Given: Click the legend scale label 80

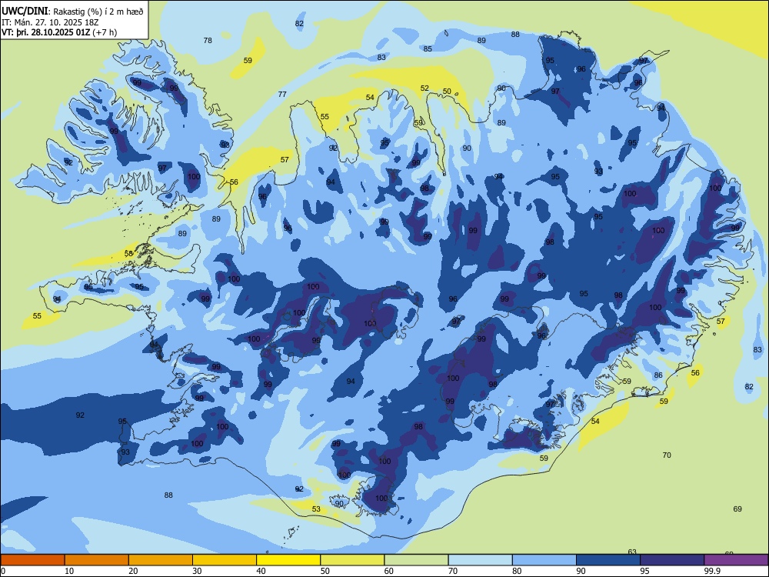Looking at the screenshot, I should [517, 571].
